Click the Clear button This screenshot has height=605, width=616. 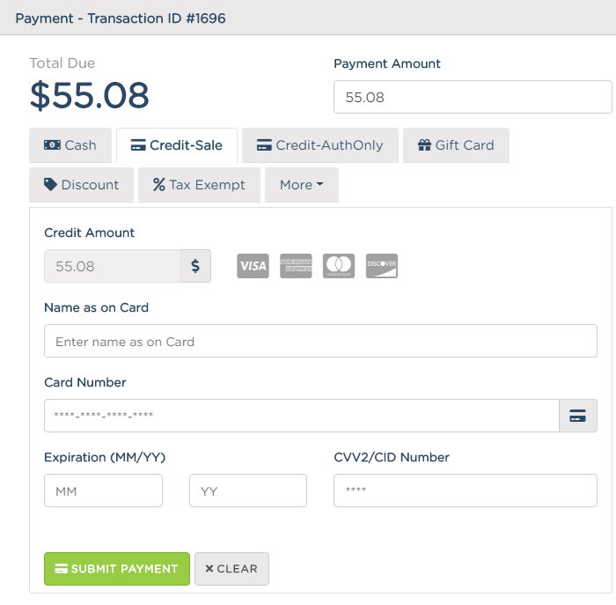tap(231, 569)
